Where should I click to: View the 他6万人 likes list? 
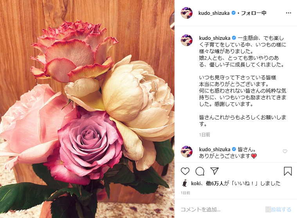(215, 183)
